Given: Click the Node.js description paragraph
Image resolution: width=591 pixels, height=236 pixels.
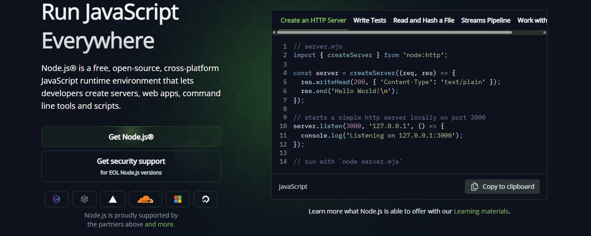Looking at the screenshot, I should pyautogui.click(x=131, y=87).
